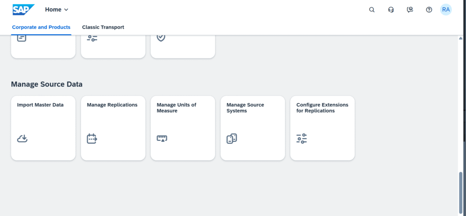
Task: Switch to the Classic Transport tab
Action: [x=103, y=27]
